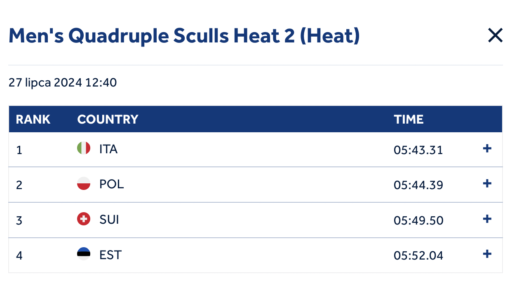Click the Men's Quadruple Sculls Heat 2 title

(184, 36)
